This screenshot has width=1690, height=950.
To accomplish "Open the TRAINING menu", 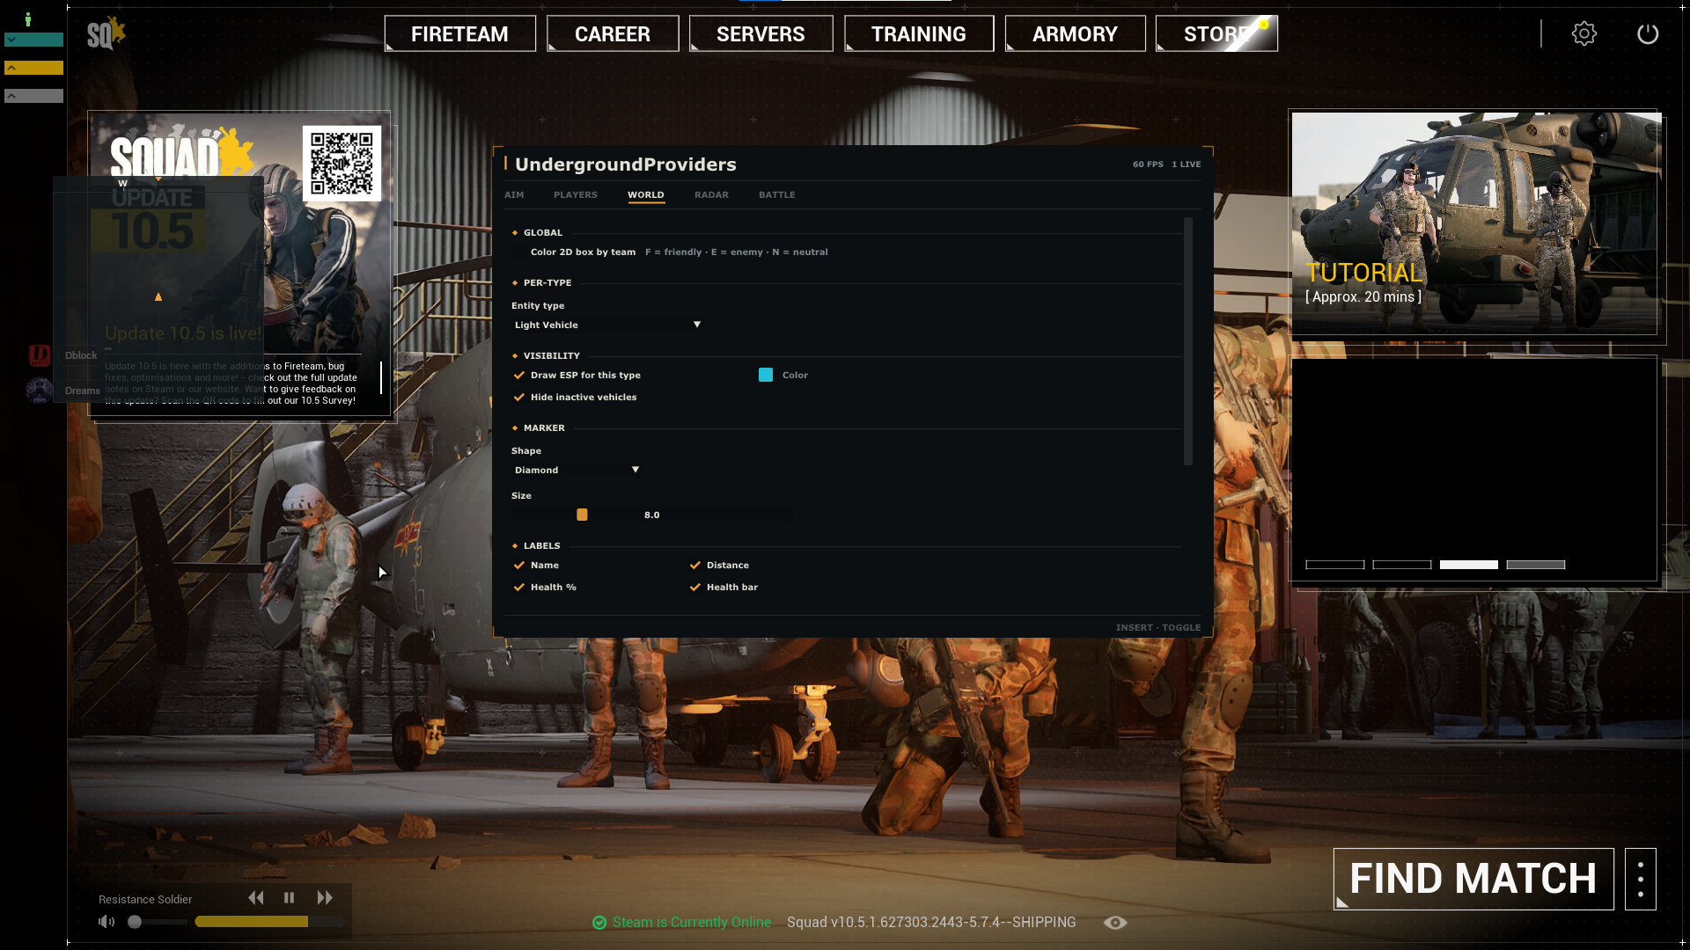I will pyautogui.click(x=919, y=33).
